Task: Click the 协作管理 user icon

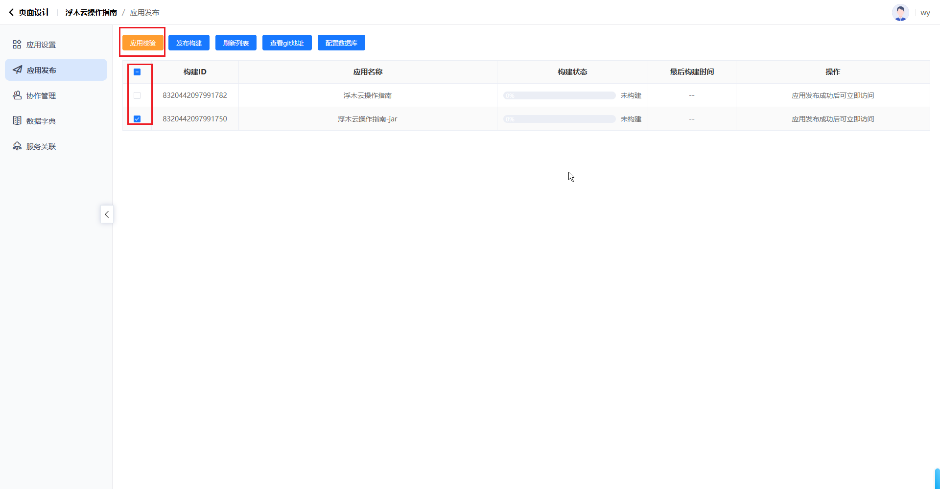Action: pos(17,95)
